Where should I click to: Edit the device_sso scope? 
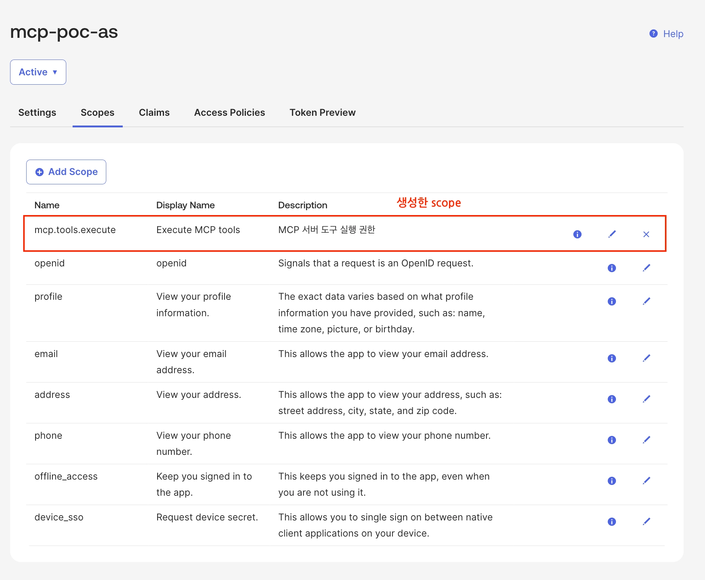click(x=646, y=522)
